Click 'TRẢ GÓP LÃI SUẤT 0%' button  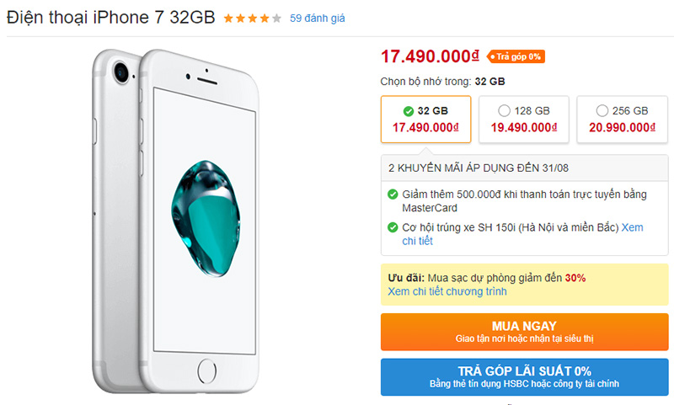[524, 376]
